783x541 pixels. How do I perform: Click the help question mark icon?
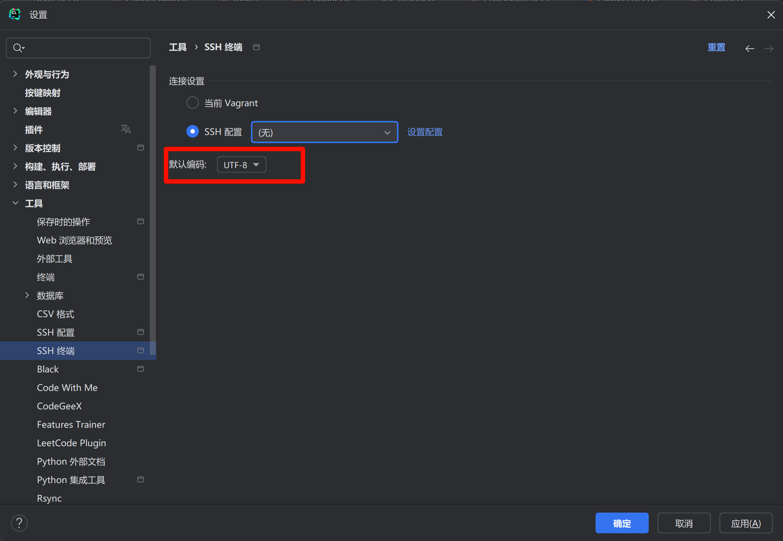pos(19,523)
